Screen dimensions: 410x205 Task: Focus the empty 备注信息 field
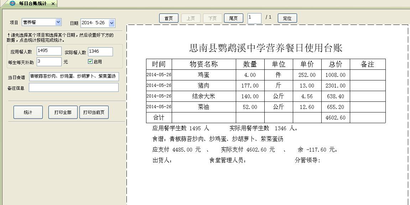[73, 88]
